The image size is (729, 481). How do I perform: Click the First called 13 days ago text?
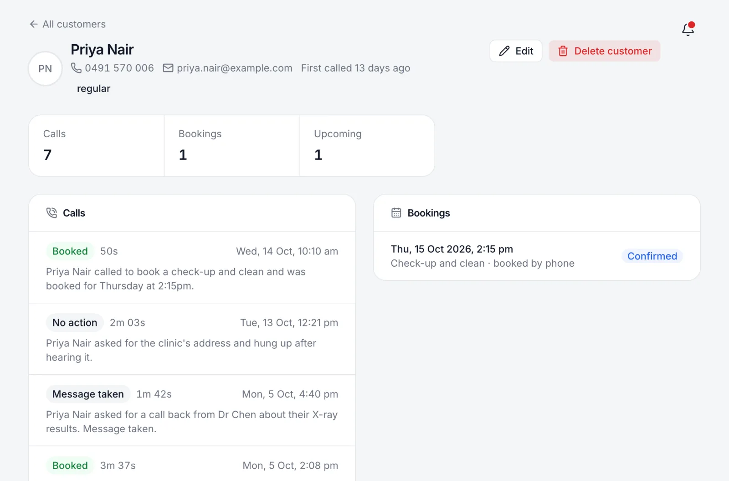(x=355, y=68)
